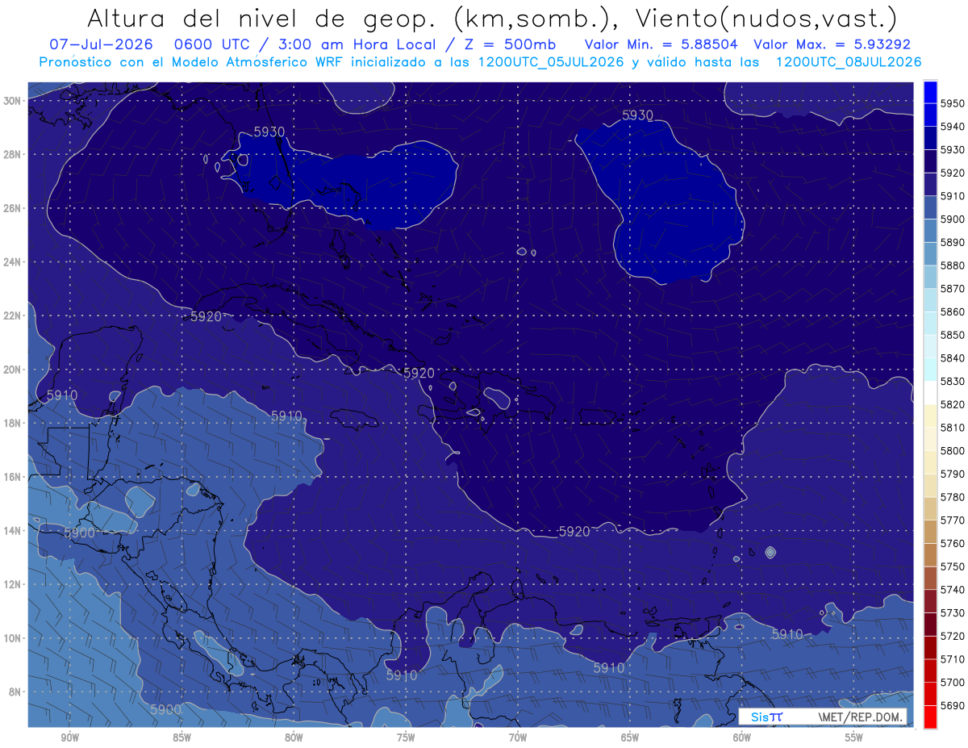Click the init time '1200UTC_05JUL2026'
The height and width of the screenshot is (748, 968).
click(552, 61)
